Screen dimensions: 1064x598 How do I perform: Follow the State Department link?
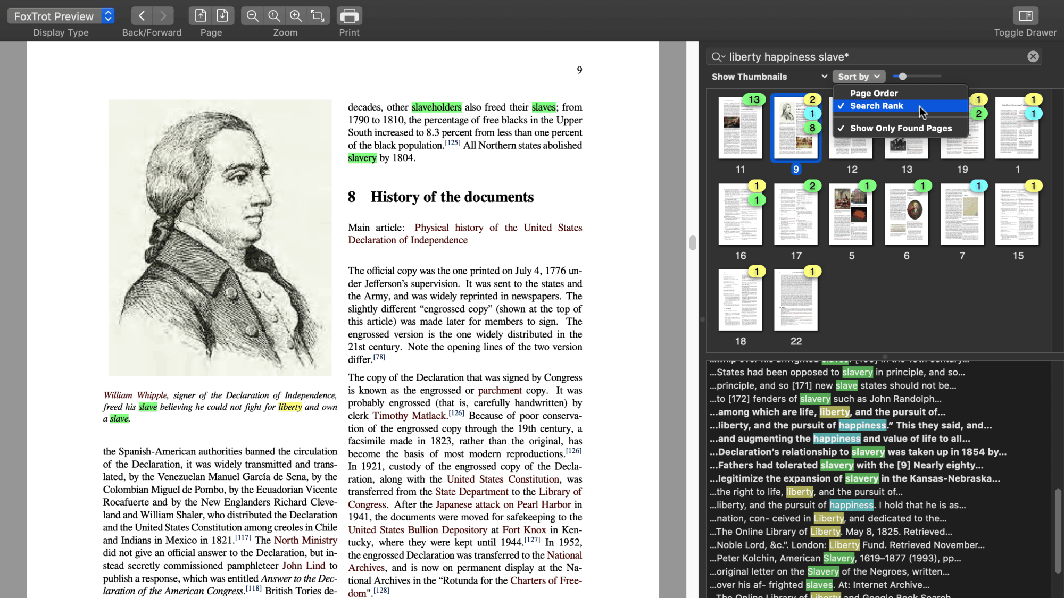click(472, 492)
